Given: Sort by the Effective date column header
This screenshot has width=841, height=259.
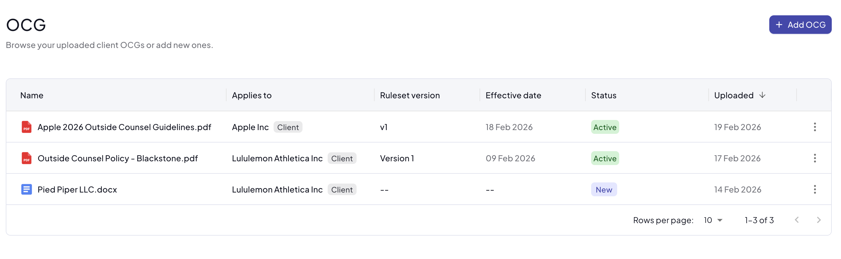Looking at the screenshot, I should click(513, 95).
